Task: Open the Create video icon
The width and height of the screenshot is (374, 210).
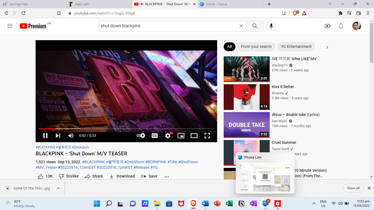Action: [328, 26]
